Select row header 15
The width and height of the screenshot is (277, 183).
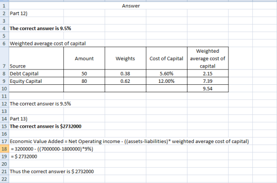coord(4,126)
